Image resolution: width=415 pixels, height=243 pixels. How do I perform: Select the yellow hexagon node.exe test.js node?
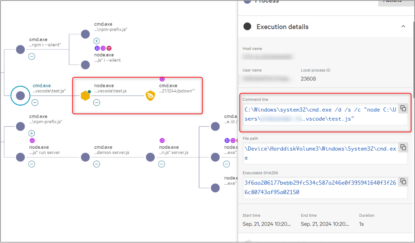(x=85, y=96)
